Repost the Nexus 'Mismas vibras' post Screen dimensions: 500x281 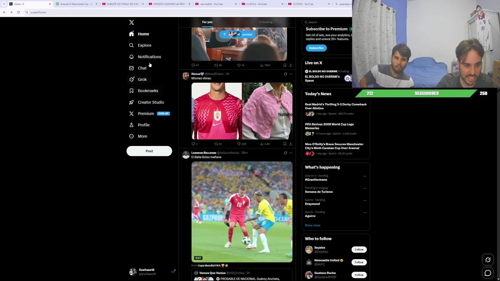(218, 144)
